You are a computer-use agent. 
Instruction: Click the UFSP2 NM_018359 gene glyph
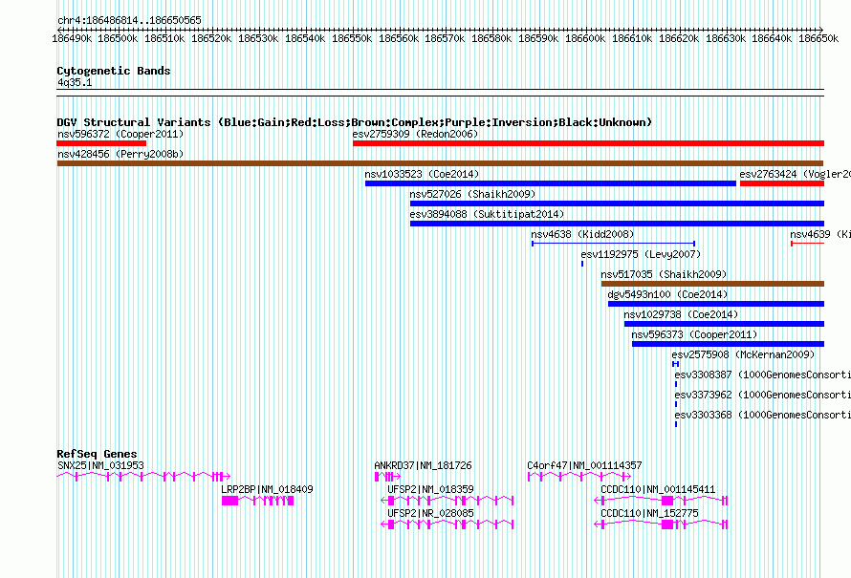click(447, 501)
